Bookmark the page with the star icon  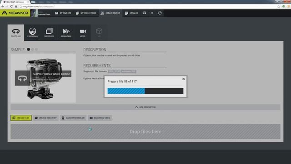click(x=279, y=6)
